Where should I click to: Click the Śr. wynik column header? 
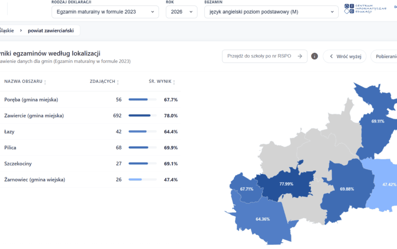[x=160, y=81]
